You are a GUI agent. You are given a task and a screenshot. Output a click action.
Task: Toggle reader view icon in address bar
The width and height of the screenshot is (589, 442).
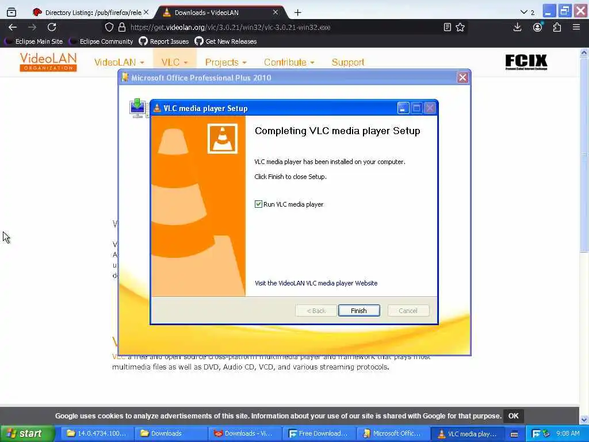[447, 27]
